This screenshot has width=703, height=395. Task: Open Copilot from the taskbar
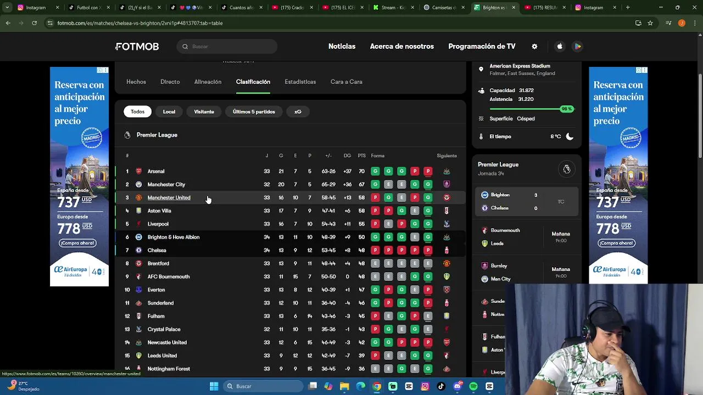328,386
